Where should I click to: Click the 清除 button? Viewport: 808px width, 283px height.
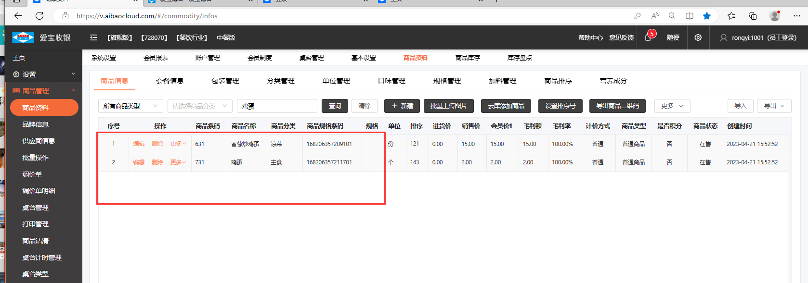[x=365, y=106]
